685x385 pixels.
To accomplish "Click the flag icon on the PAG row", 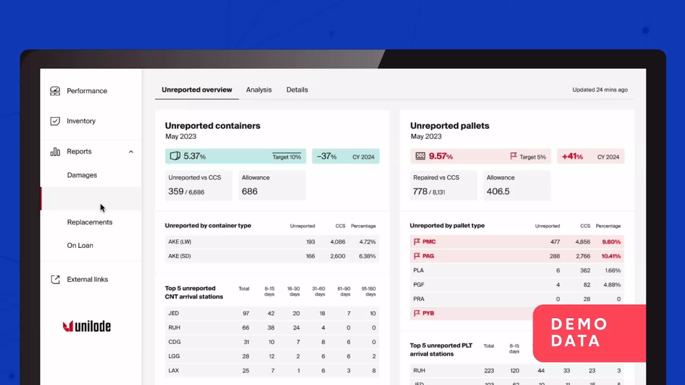I will click(417, 256).
